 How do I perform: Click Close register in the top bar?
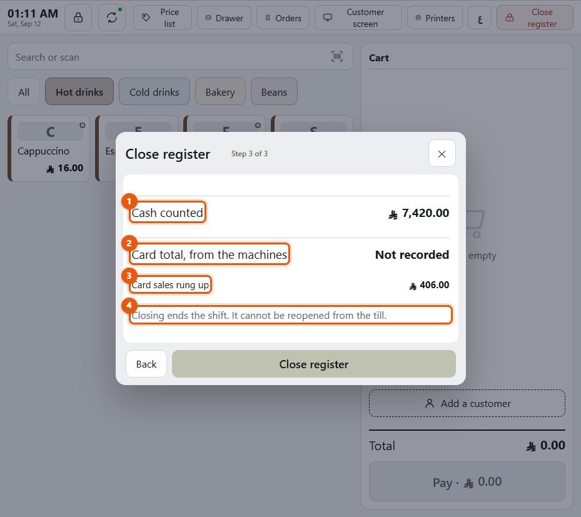[535, 18]
